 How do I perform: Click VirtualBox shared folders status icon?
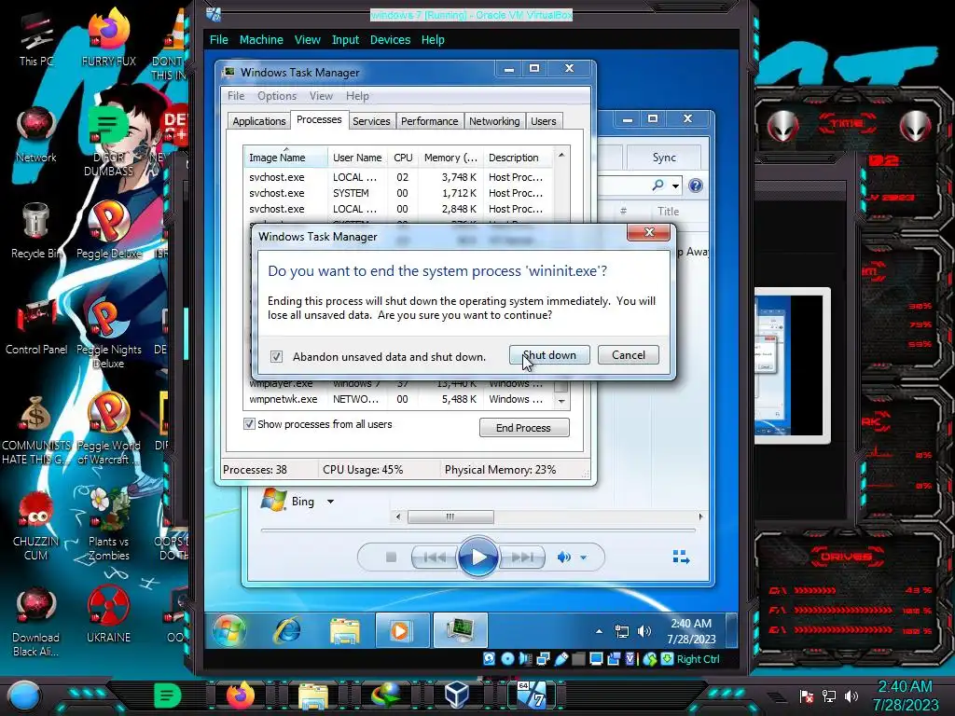pyautogui.click(x=578, y=659)
